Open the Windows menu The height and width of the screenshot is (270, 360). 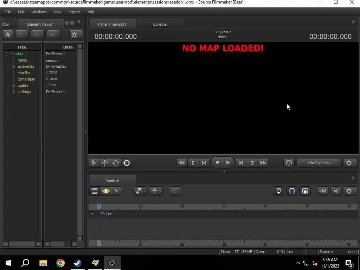[x=39, y=12]
